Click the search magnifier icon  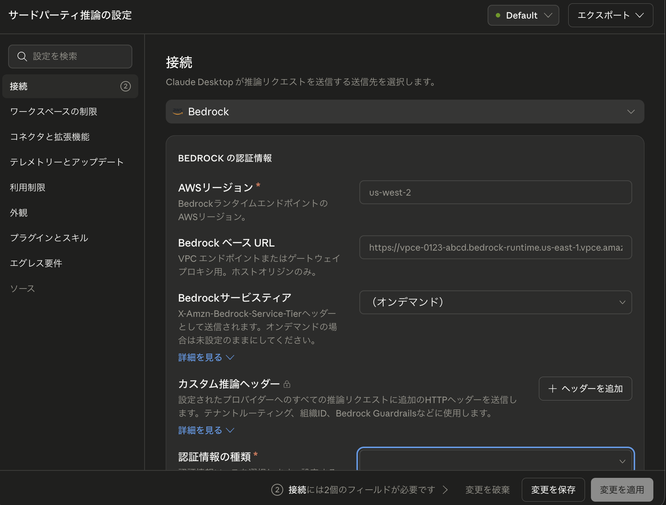click(22, 57)
